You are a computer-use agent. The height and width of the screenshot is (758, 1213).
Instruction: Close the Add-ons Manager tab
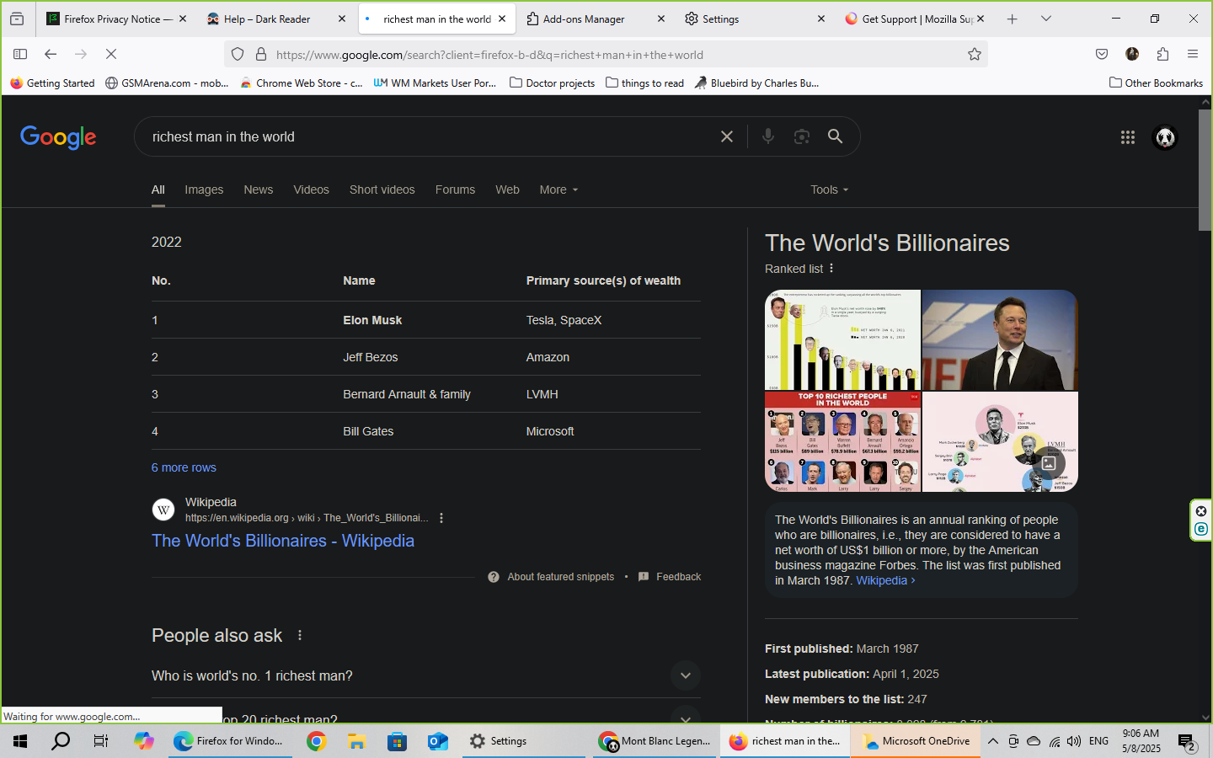tap(661, 19)
